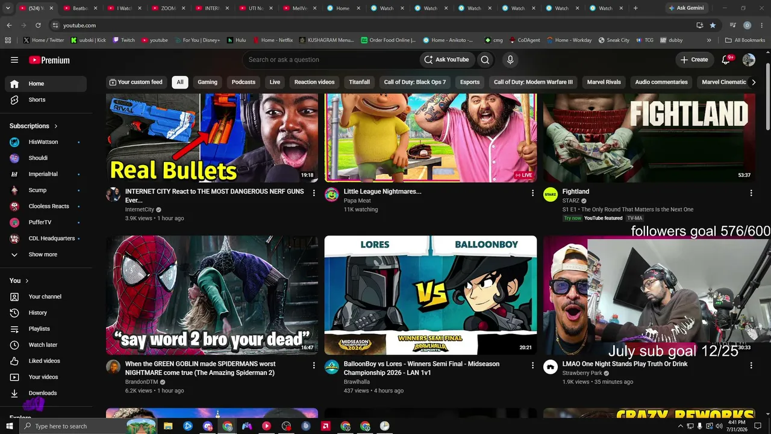The width and height of the screenshot is (771, 434).
Task: Open Your channel in the sidebar
Action: tap(46, 297)
